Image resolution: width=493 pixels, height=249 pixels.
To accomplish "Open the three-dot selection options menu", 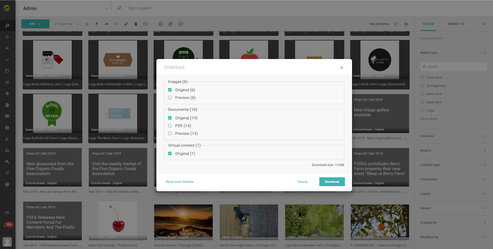I will 77,24.
